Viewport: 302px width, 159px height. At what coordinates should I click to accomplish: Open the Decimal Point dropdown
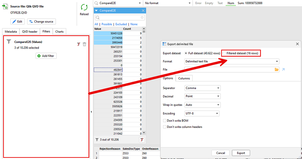click(202, 96)
